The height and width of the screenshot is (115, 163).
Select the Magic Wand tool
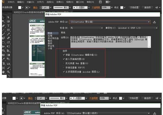tap(4, 21)
